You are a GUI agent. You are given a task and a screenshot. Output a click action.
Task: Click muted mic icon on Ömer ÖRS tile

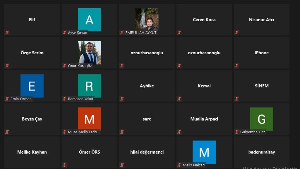pos(64,165)
